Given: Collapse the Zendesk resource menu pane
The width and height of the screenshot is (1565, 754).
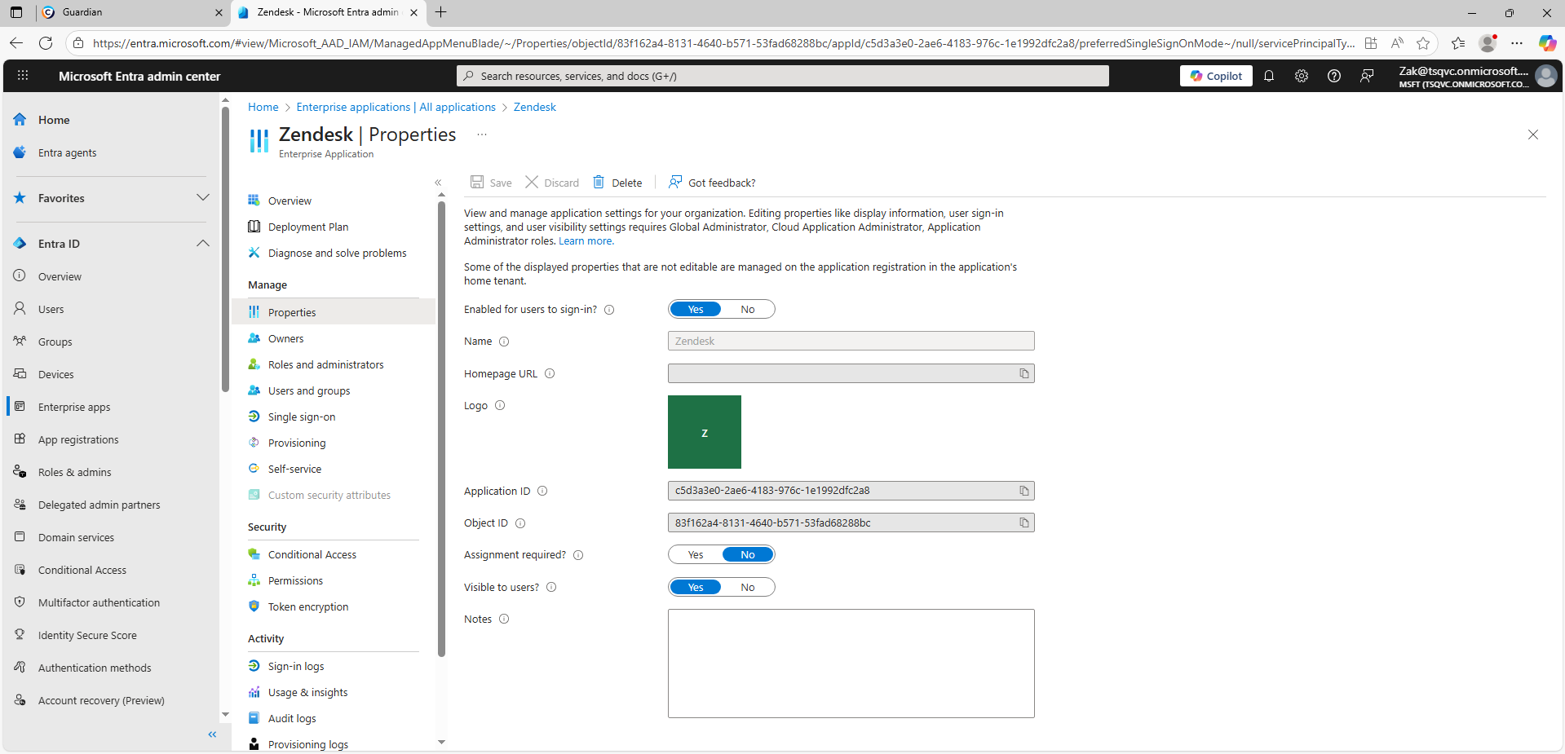Looking at the screenshot, I should click(x=438, y=183).
